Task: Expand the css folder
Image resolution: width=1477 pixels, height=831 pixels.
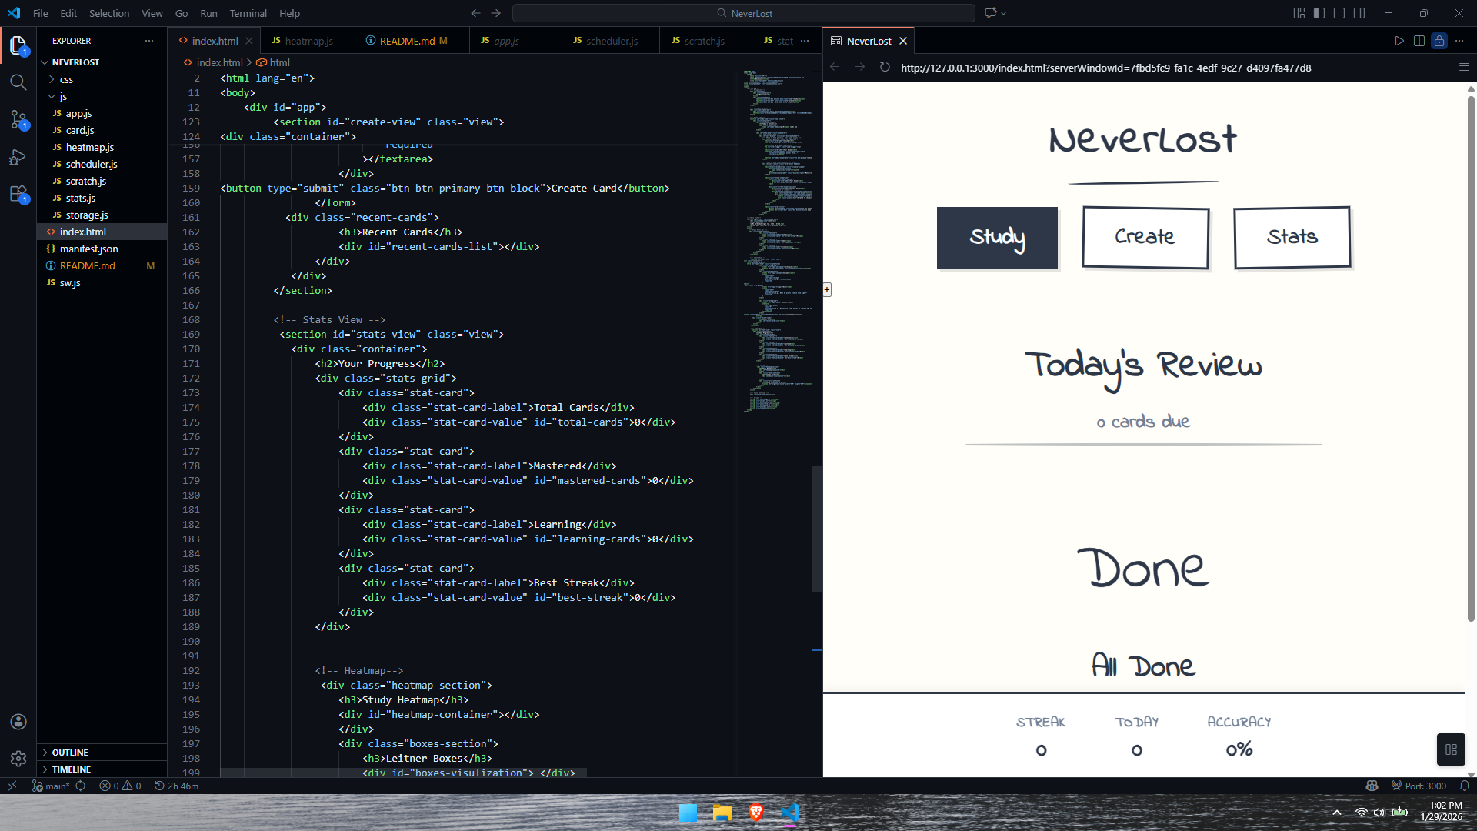Action: coord(66,79)
